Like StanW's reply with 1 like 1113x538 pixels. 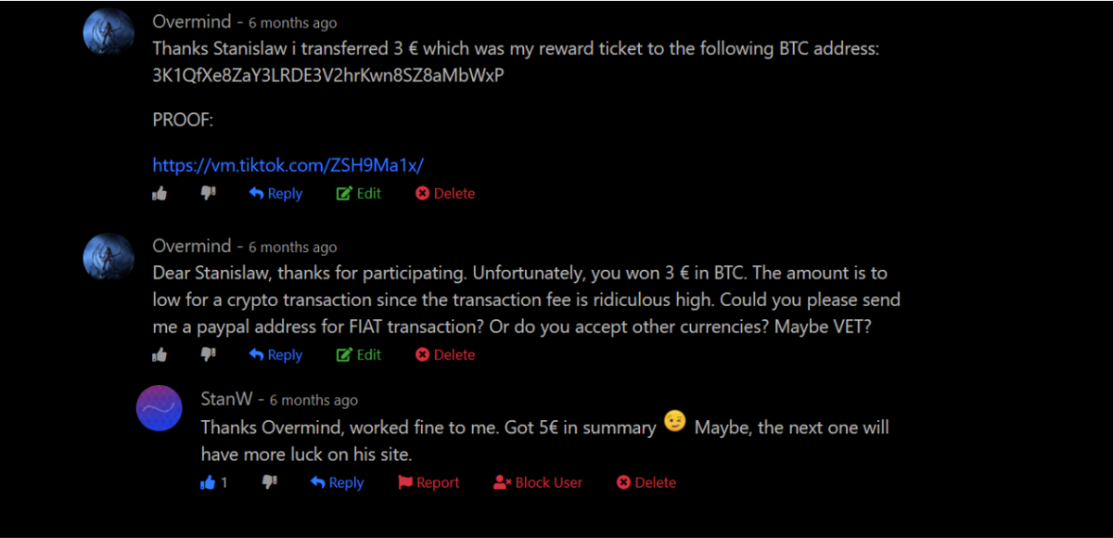pos(209,483)
